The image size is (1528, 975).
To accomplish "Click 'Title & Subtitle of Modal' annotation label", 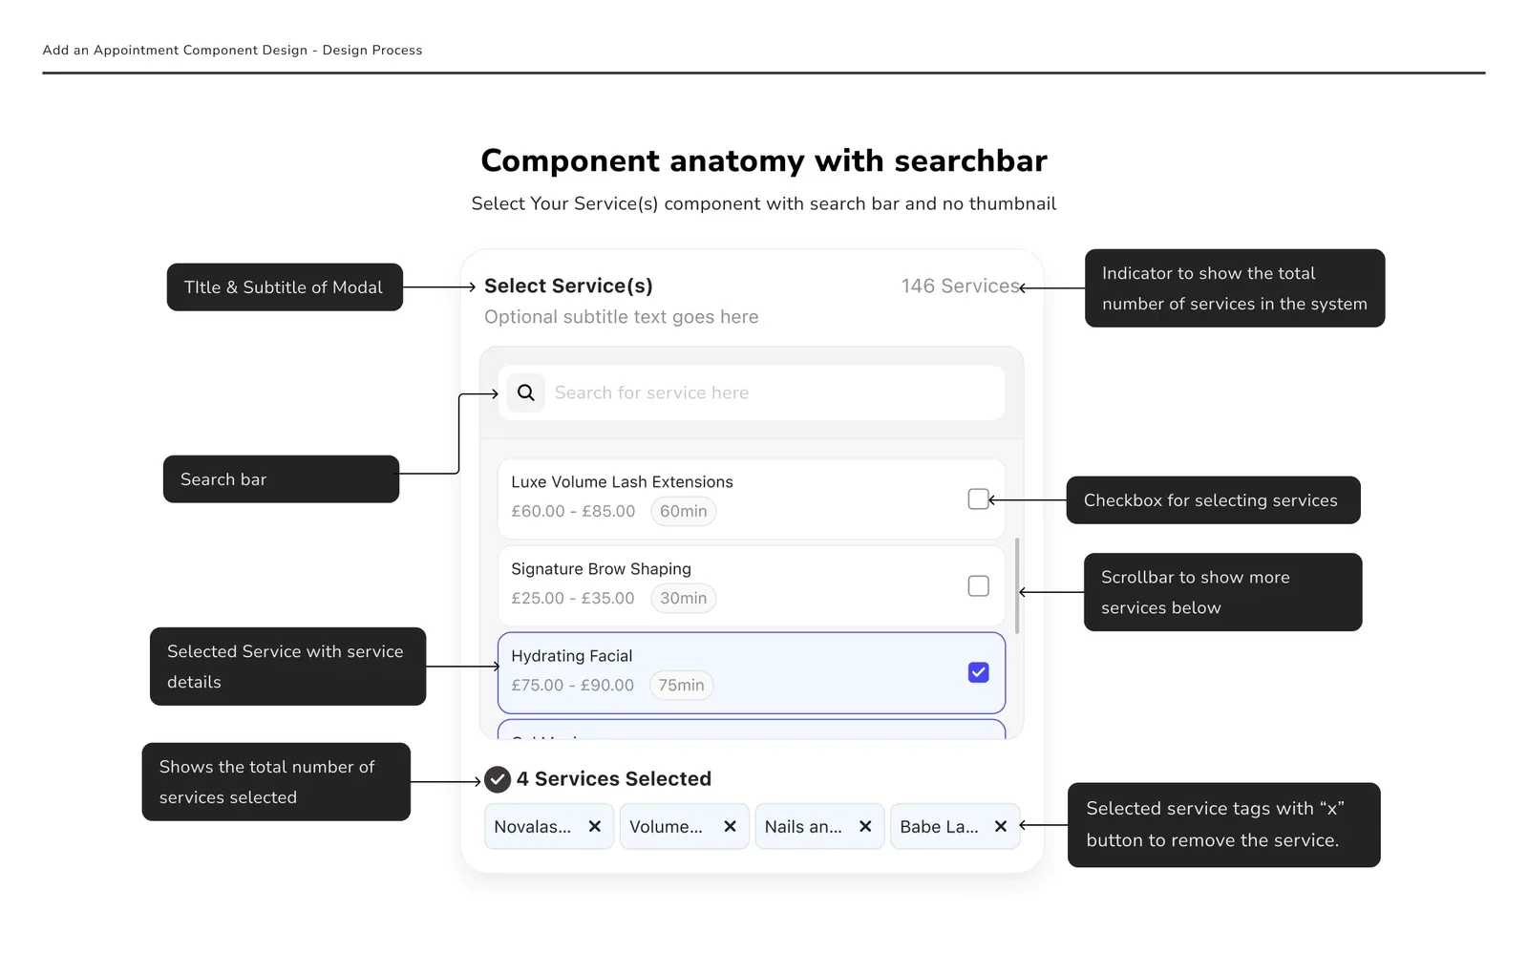I will [x=285, y=287].
